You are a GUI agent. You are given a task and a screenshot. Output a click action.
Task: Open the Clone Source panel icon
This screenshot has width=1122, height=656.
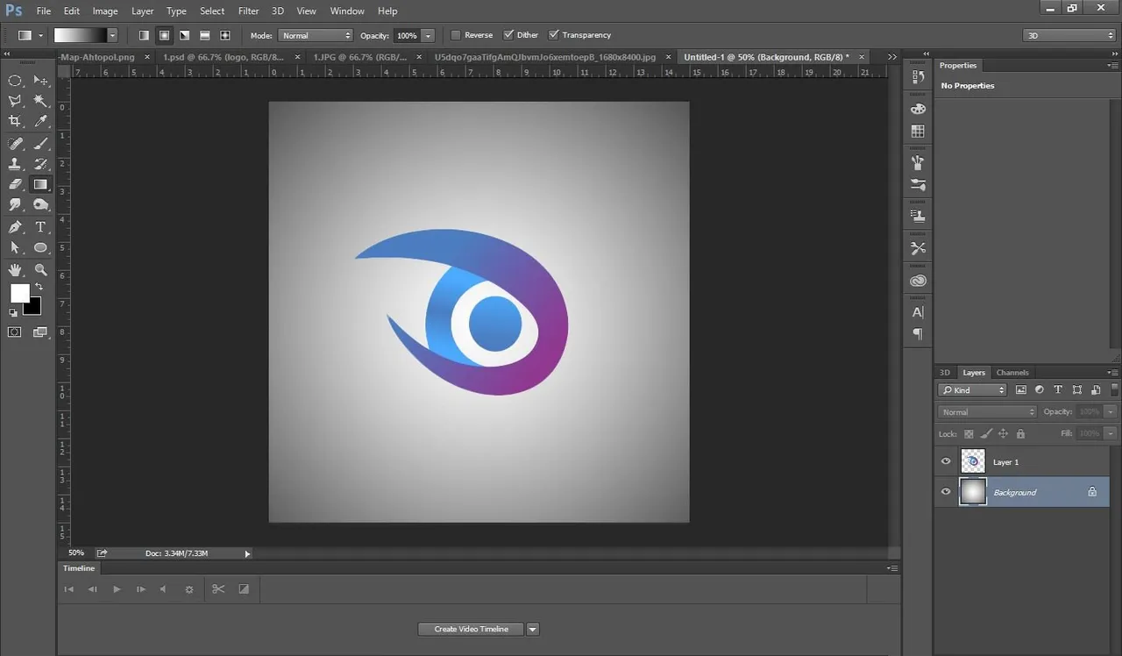pyautogui.click(x=918, y=216)
